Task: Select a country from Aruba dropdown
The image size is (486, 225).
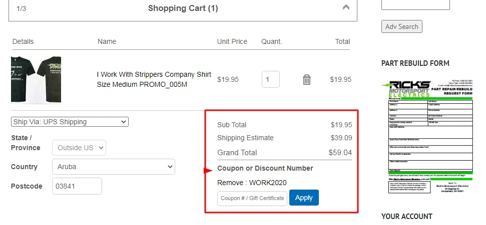Action: (114, 167)
